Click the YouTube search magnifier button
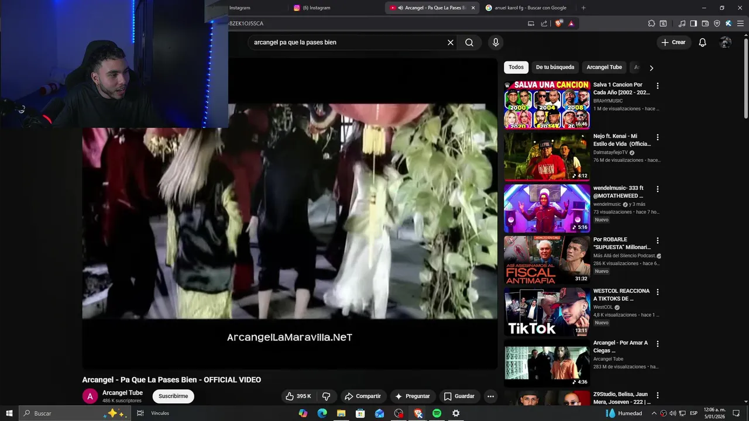Screen dimensions: 749x421 coord(469,42)
